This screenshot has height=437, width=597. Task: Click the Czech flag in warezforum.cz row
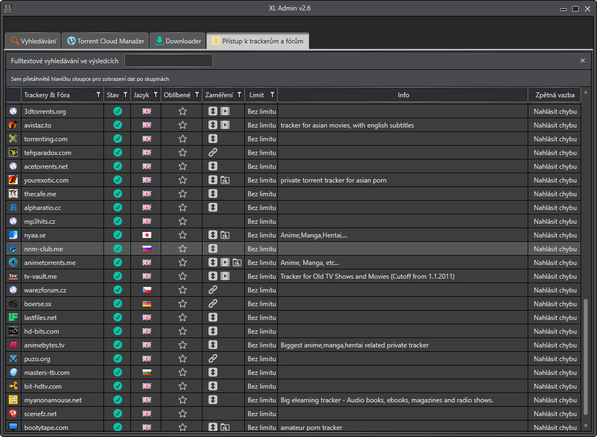pyautogui.click(x=146, y=290)
